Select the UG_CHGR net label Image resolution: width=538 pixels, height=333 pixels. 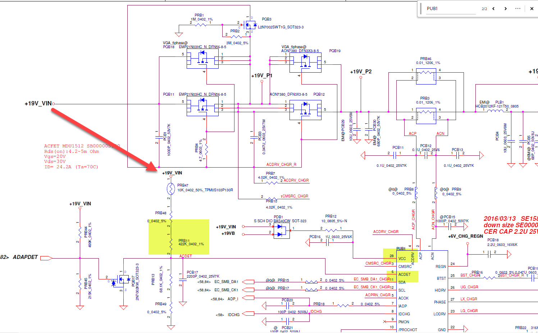pos(469,287)
